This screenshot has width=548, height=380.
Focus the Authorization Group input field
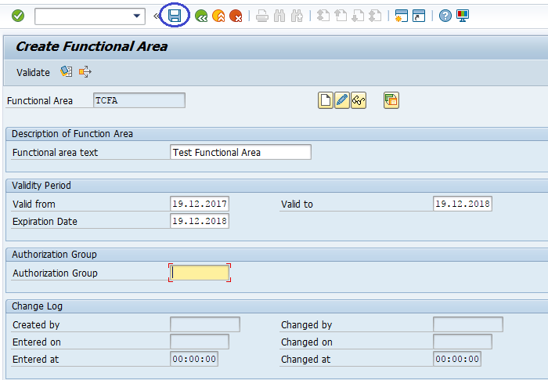(200, 273)
